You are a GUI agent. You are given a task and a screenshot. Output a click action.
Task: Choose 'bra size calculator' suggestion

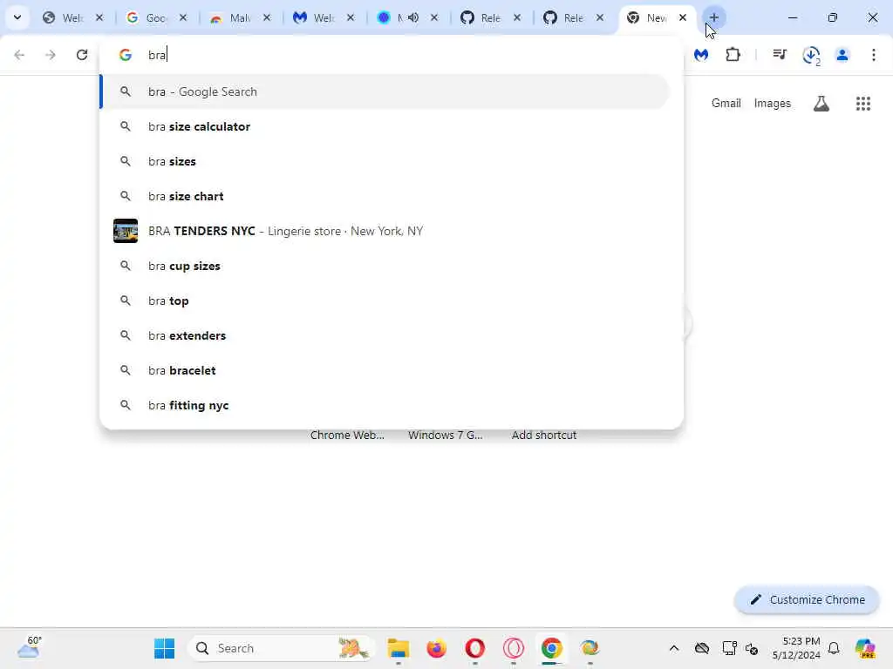[385, 126]
